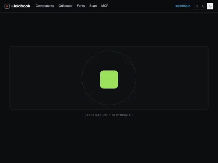Click the demo panel's empty right area

pyautogui.click(x=172, y=78)
